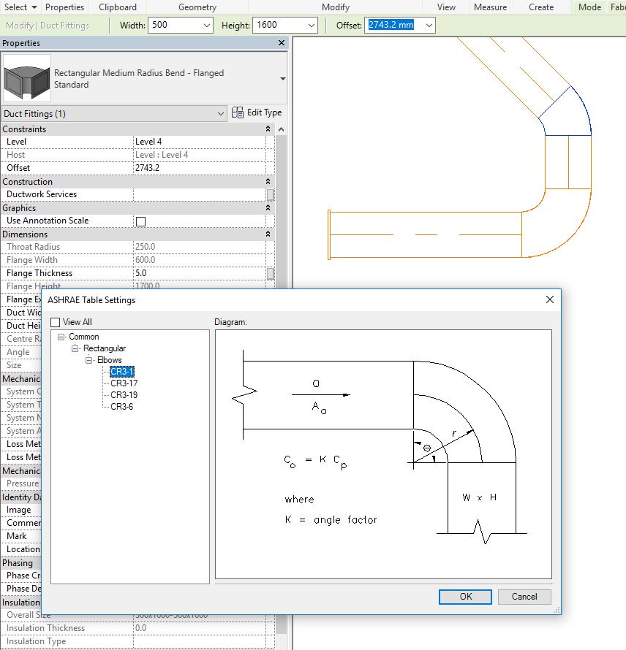Screen dimensions: 626x650
Task: Click Cancel in ASHRAE Table Settings
Action: click(x=524, y=597)
